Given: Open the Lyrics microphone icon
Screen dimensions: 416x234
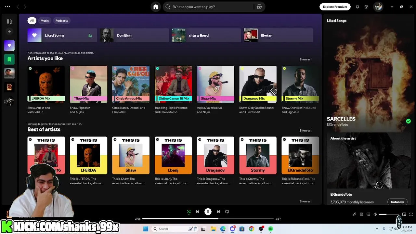Looking at the screenshot, I should pos(355,214).
